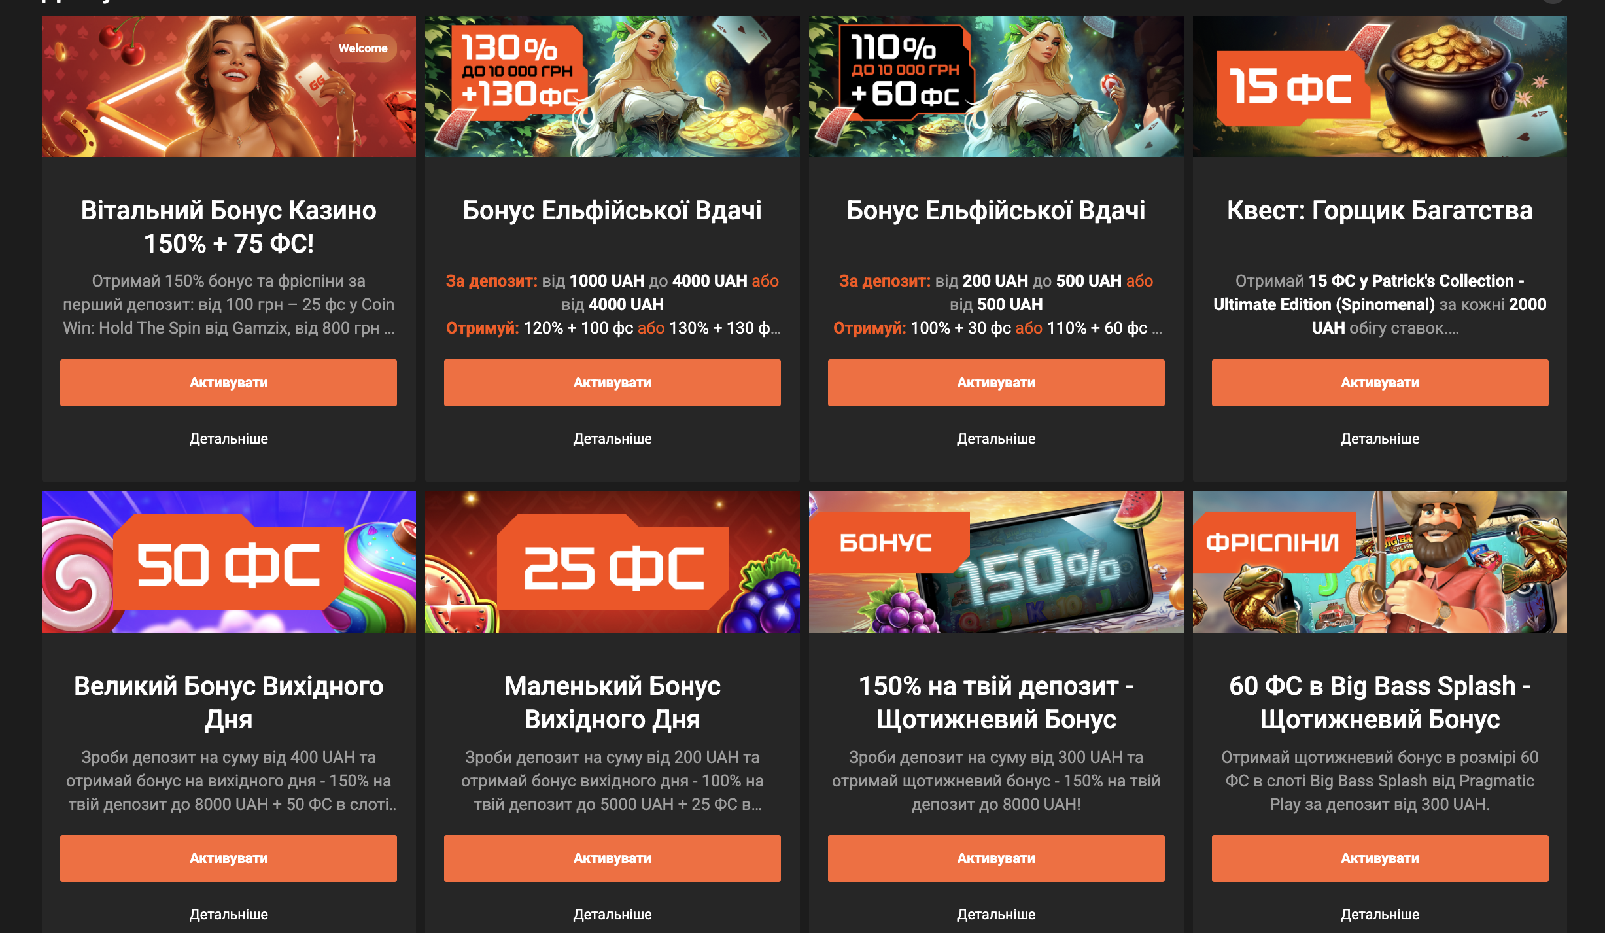Open the 130% до 10 000 ГРН banner

pyautogui.click(x=612, y=86)
